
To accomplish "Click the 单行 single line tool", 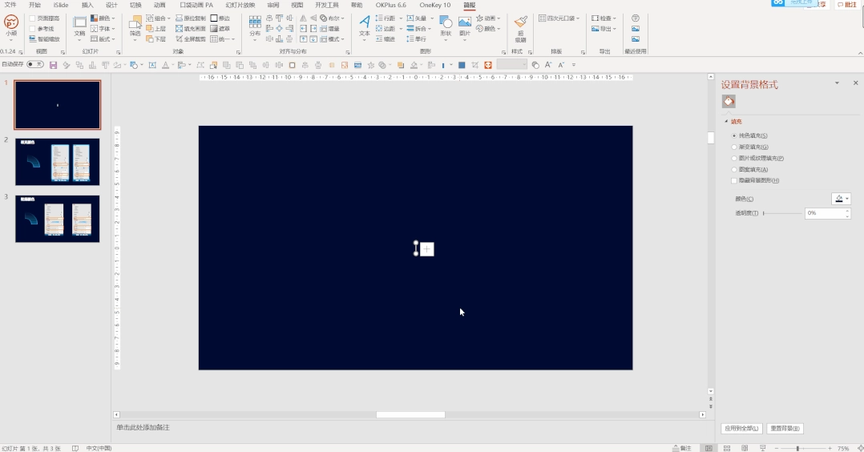I will tap(417, 39).
